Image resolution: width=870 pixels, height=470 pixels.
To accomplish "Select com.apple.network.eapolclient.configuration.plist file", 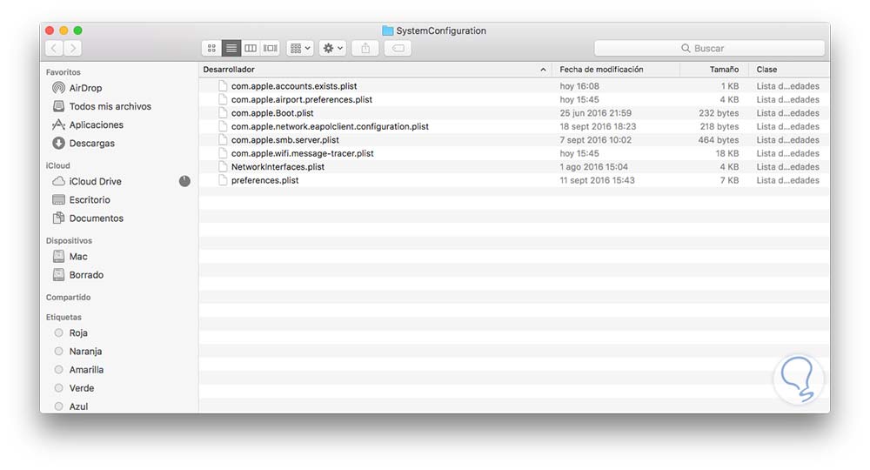I will pos(330,126).
